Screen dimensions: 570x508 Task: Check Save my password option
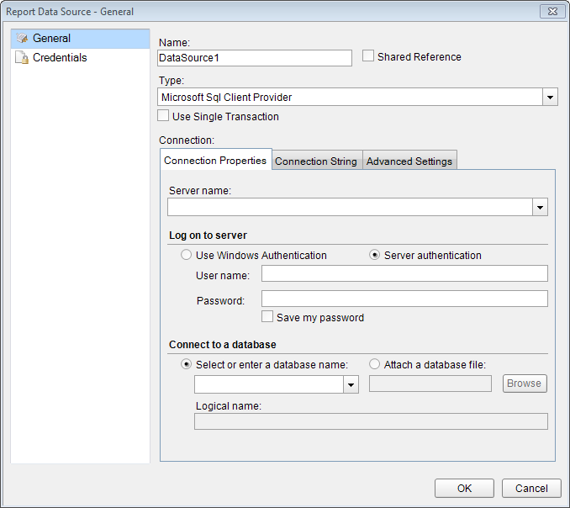tap(267, 317)
